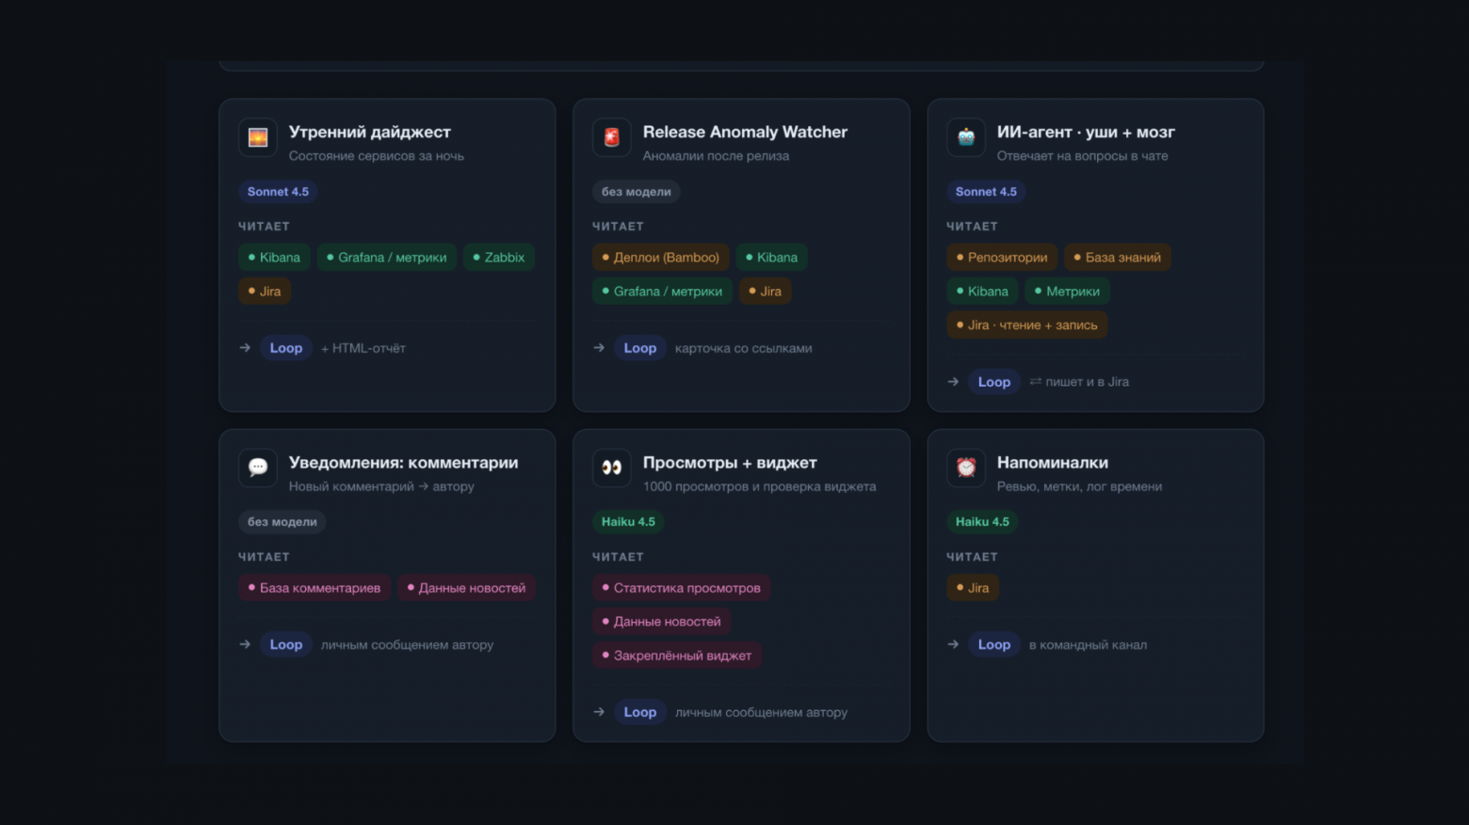Click the Release Anomaly Watcher title

point(745,133)
